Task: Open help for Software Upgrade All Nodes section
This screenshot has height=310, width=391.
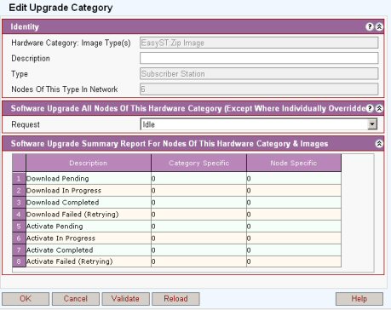Action: (x=370, y=108)
